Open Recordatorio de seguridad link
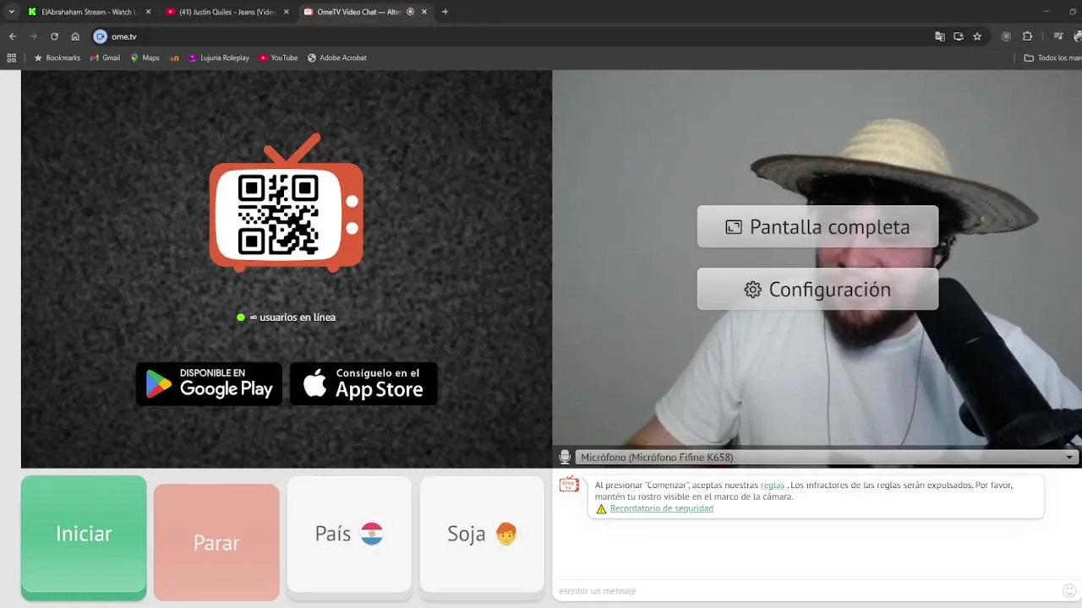This screenshot has height=608, width=1082. 661,508
